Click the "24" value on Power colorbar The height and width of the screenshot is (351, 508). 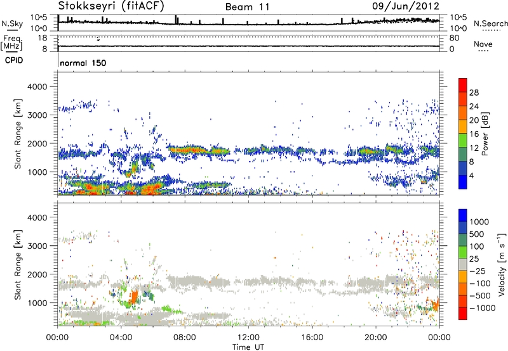[474, 106]
